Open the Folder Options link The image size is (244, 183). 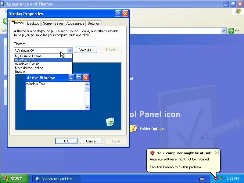[152, 129]
